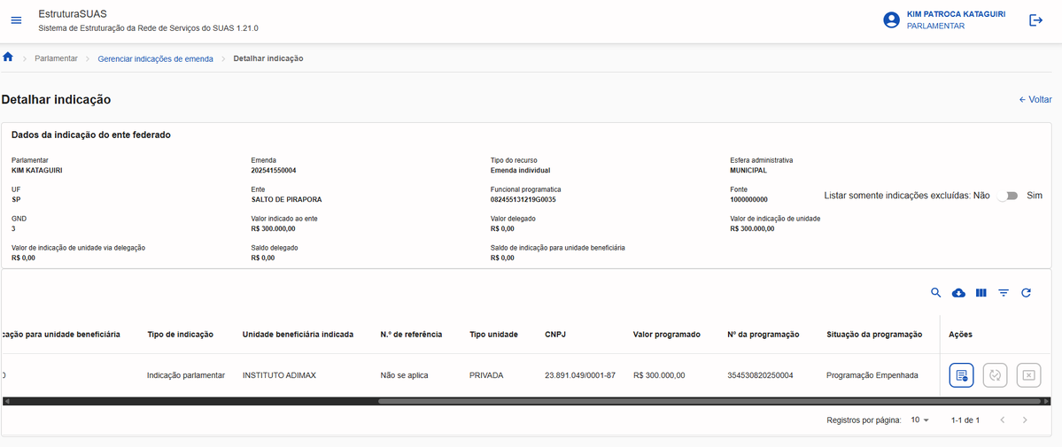Click the disabled sync action icon
1062x447 pixels.
(x=995, y=375)
